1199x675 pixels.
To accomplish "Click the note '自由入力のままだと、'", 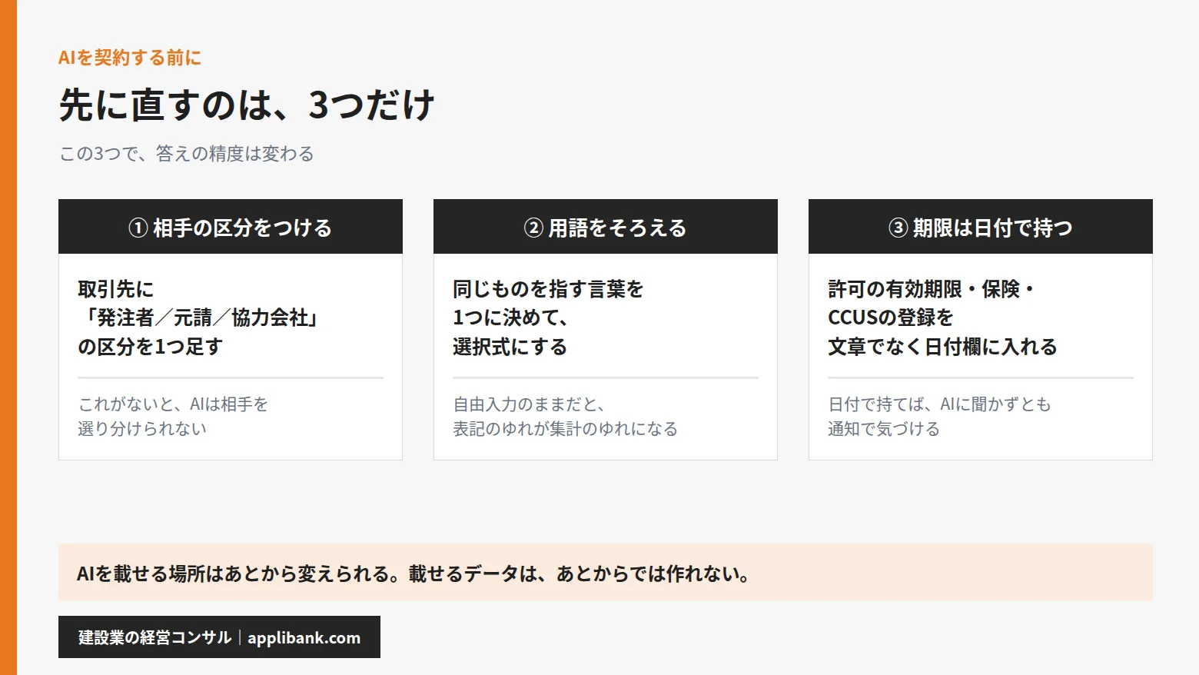I will click(530, 404).
